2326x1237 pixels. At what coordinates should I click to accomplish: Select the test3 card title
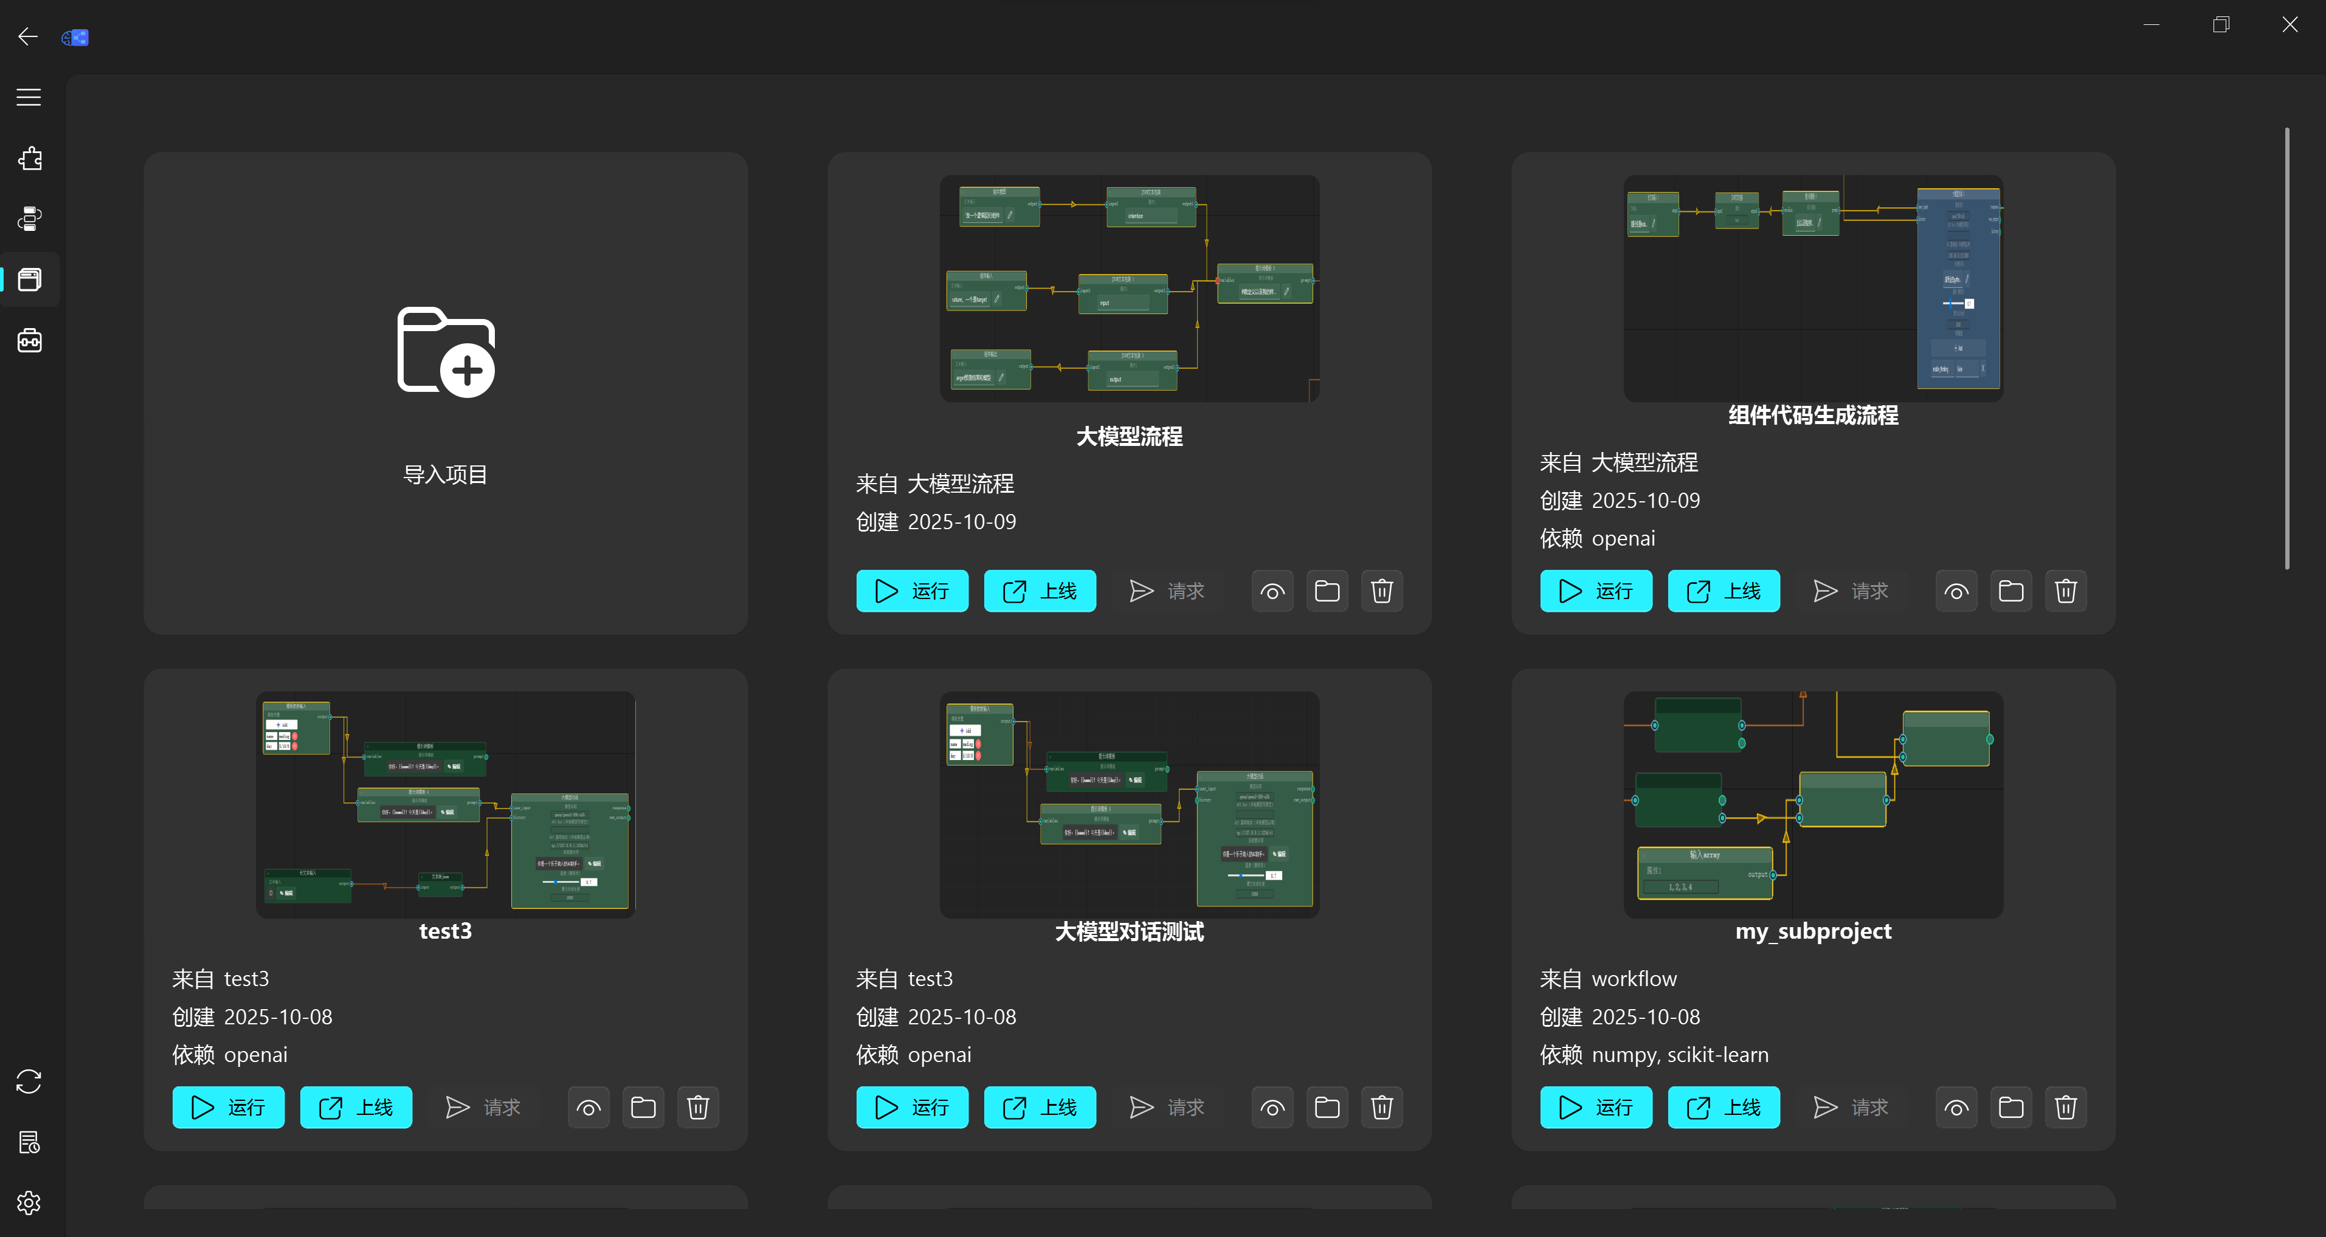(x=445, y=931)
